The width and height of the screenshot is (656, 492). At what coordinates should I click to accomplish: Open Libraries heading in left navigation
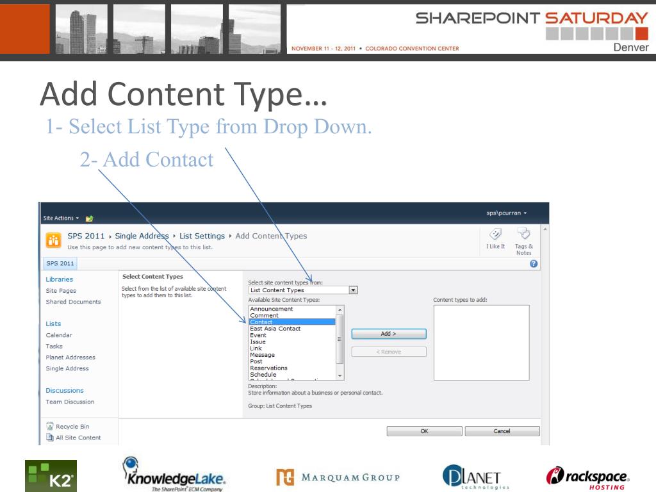point(60,279)
